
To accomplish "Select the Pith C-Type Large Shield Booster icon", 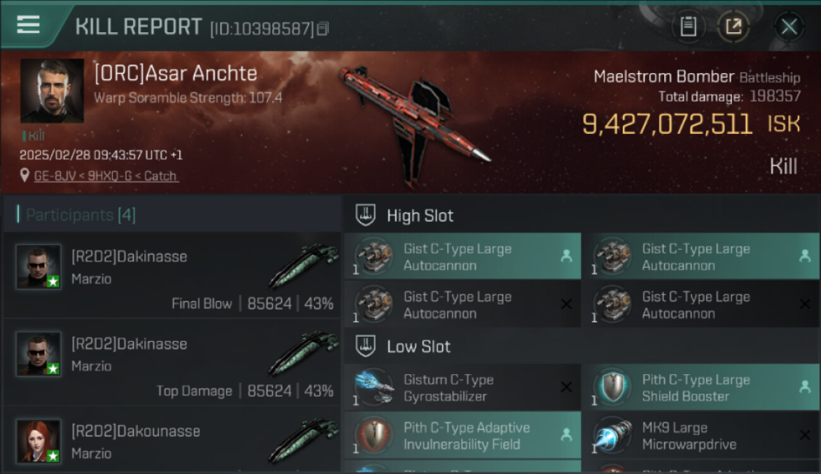I will (613, 387).
